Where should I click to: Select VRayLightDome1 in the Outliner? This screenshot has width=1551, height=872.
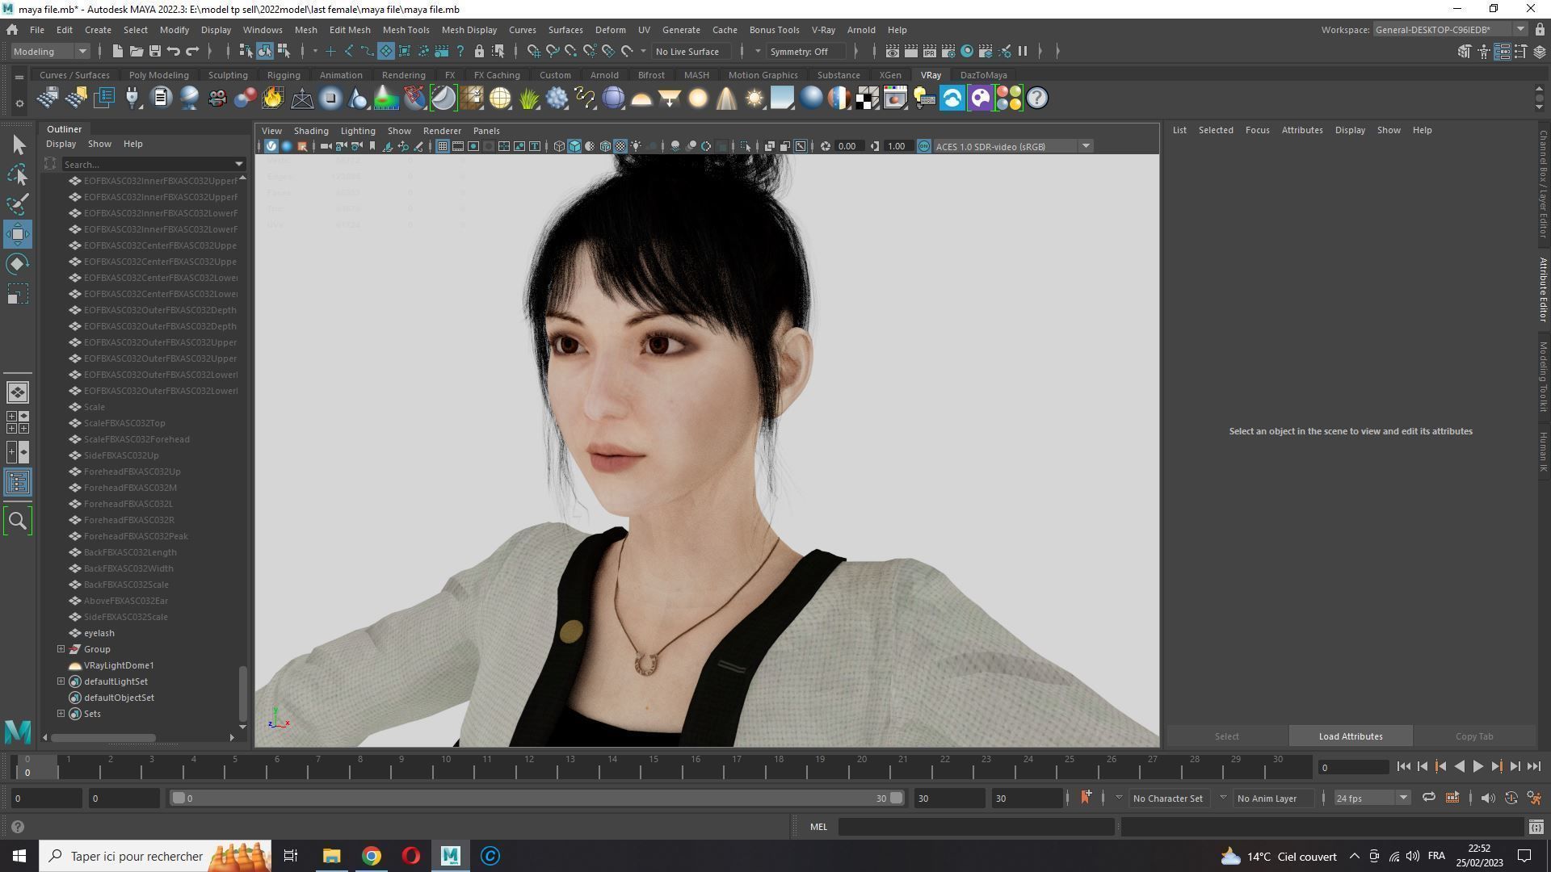tap(119, 665)
